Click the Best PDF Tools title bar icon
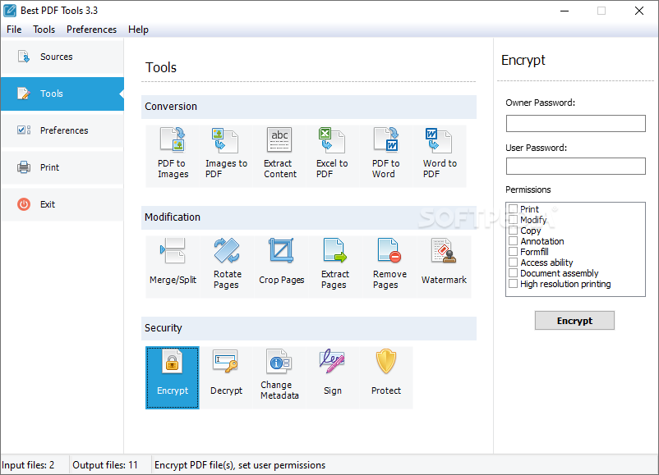 coord(10,11)
